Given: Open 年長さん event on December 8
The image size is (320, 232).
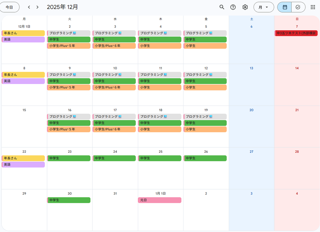Looking at the screenshot, I should click(x=23, y=74).
